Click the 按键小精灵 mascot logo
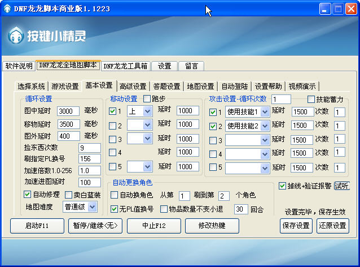Image resolution: width=360 pixels, height=267 pixels. pyautogui.click(x=16, y=36)
